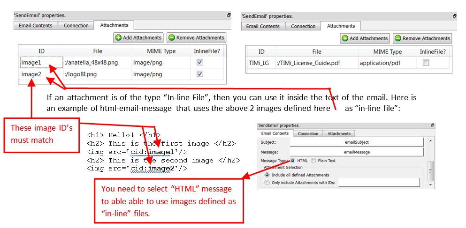Click MIME Type column header in right table

pyautogui.click(x=387, y=51)
